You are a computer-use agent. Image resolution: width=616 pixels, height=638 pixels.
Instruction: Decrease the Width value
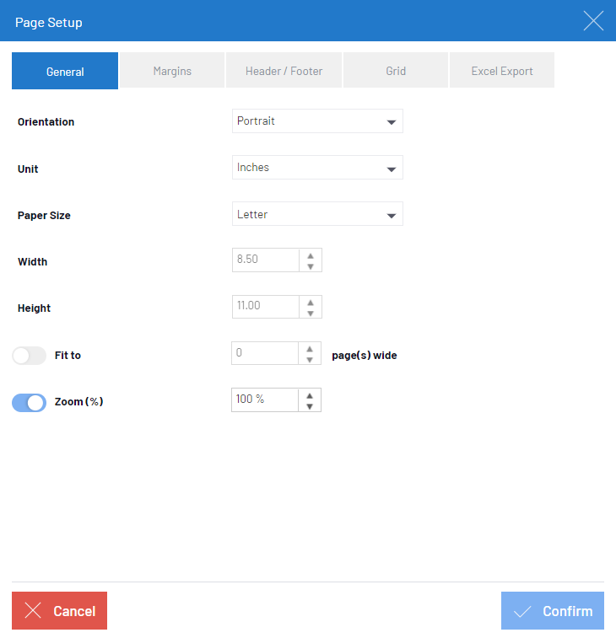311,266
